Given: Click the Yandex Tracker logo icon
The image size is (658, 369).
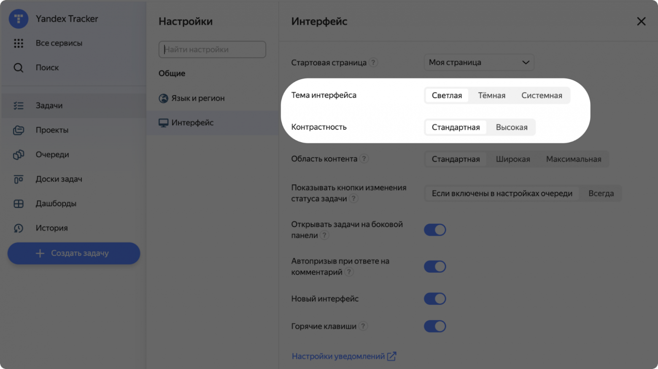Looking at the screenshot, I should (19, 19).
